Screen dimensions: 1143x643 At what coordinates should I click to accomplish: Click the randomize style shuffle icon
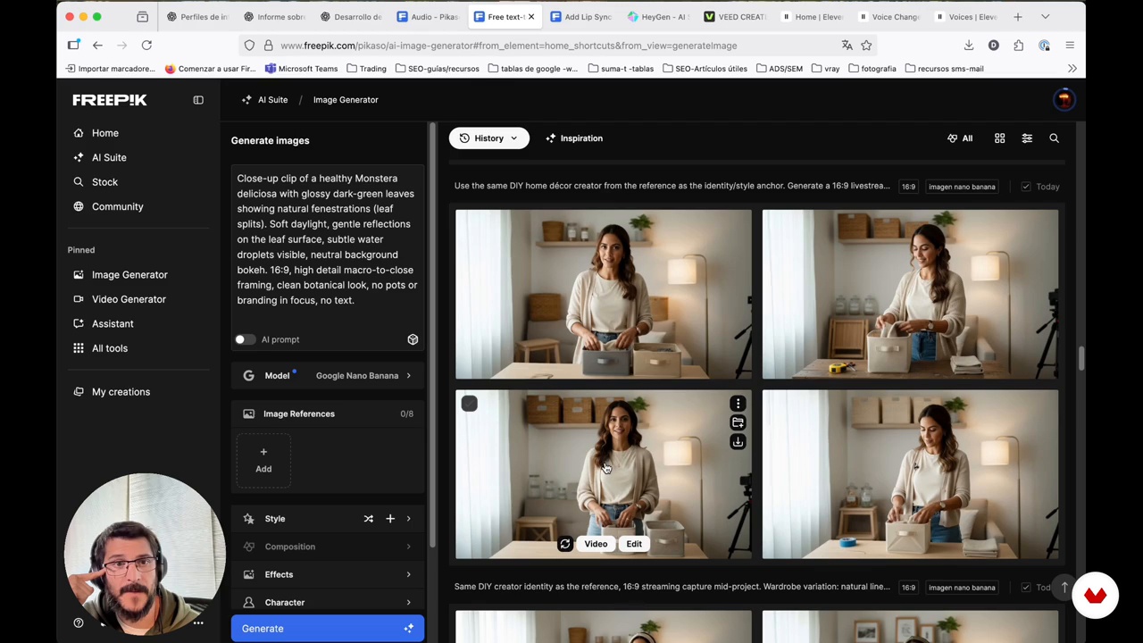click(x=368, y=519)
